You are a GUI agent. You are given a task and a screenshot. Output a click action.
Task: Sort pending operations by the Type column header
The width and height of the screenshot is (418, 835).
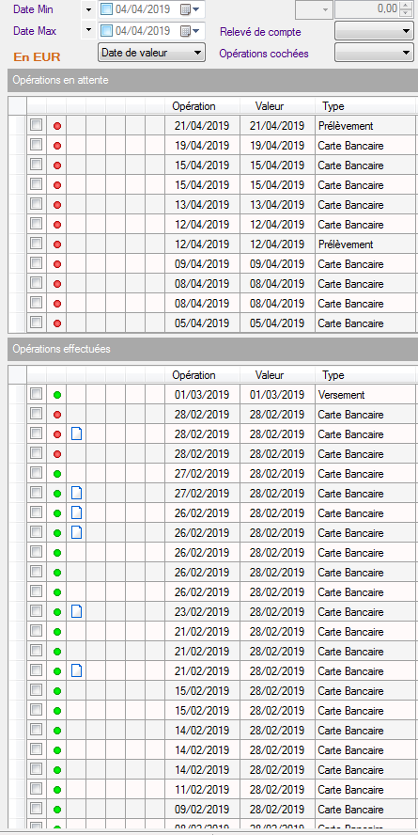pyautogui.click(x=366, y=106)
